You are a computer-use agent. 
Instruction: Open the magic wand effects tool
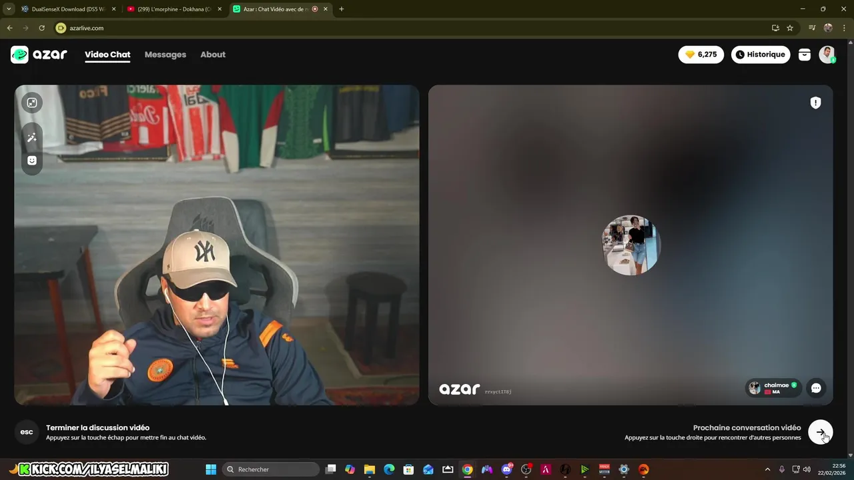point(31,137)
